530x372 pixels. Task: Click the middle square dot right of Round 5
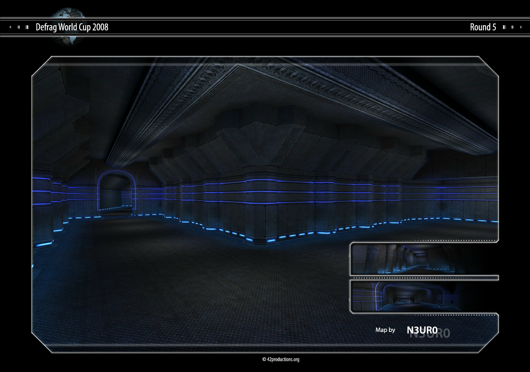[x=512, y=27]
